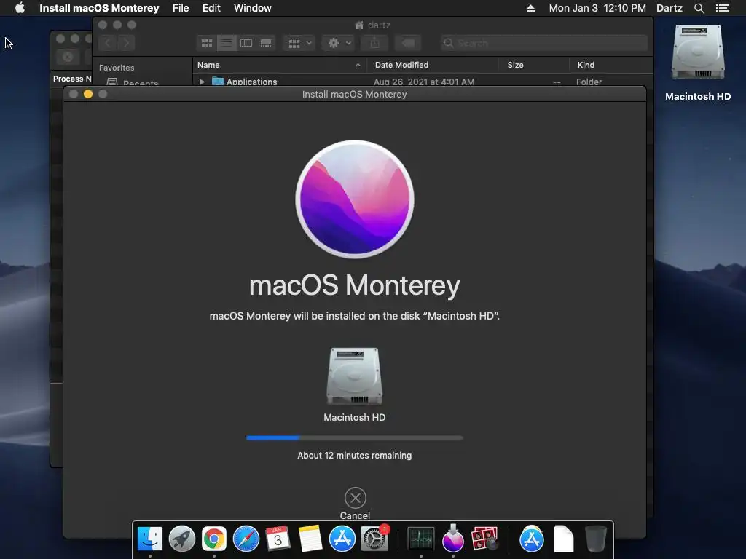
Task: Click the macOS Monterey logo image
Action: (355, 199)
